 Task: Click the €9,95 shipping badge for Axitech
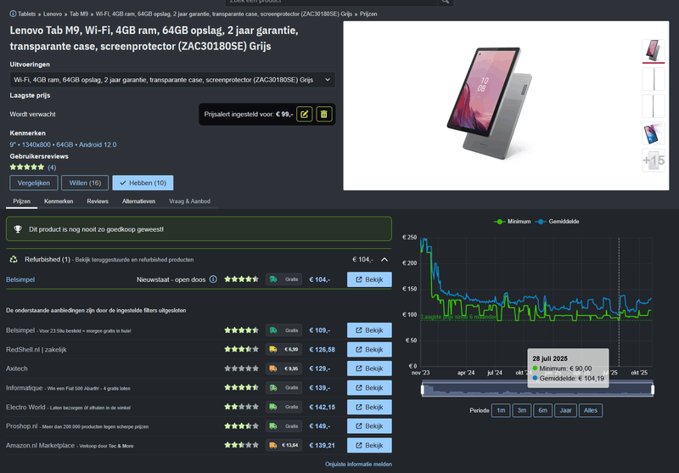click(283, 369)
